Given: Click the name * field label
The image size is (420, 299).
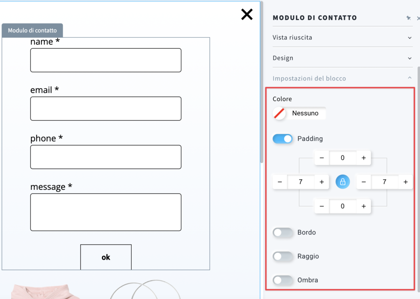Looking at the screenshot, I should [45, 42].
